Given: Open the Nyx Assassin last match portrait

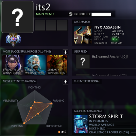Looking at the screenshot, I should [x=83, y=35].
